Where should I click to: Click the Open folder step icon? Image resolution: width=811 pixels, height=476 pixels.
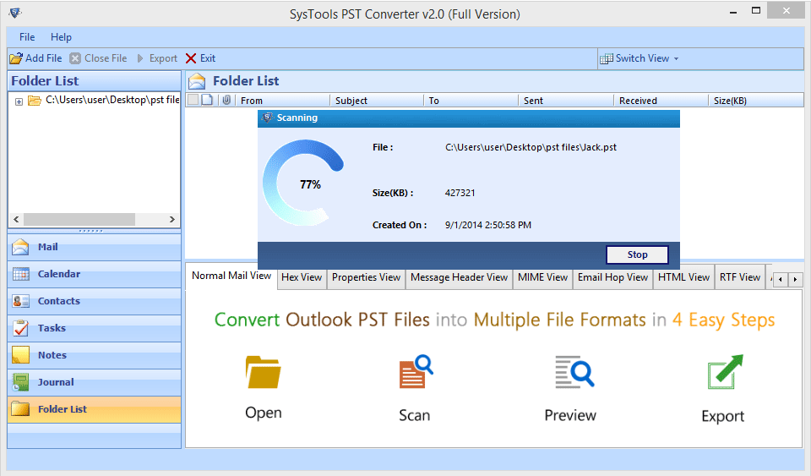coord(264,372)
